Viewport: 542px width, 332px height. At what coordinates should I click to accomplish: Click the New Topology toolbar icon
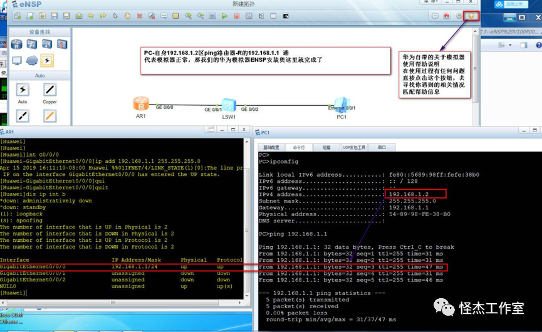(18, 16)
